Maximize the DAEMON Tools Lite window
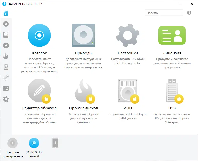The height and width of the screenshot is (161, 198). point(180,4)
